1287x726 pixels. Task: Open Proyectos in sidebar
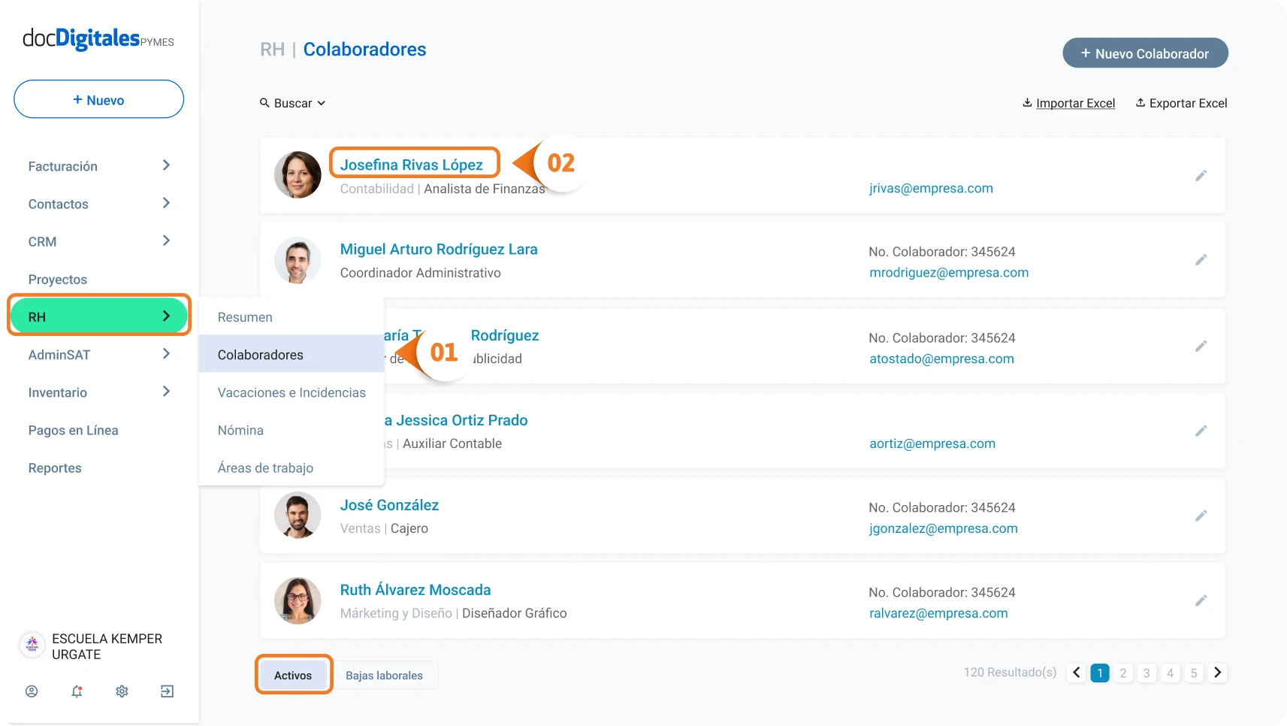pyautogui.click(x=58, y=280)
